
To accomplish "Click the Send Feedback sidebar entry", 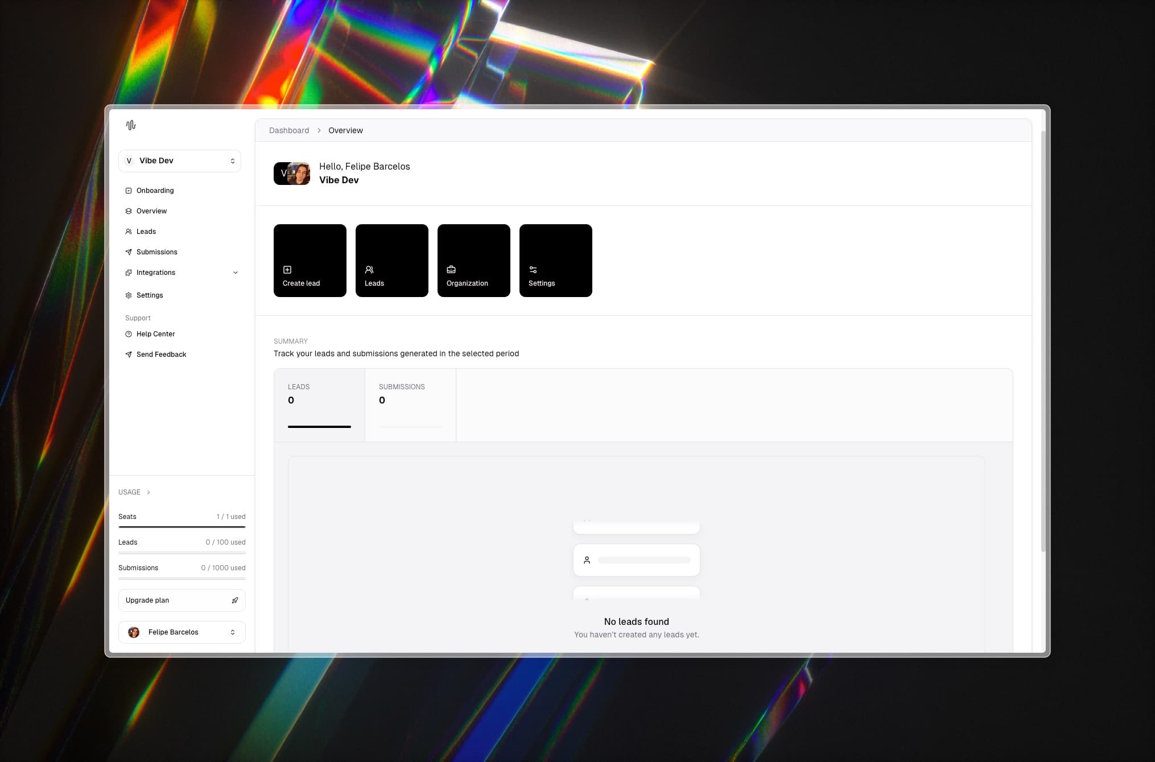I will tap(161, 354).
